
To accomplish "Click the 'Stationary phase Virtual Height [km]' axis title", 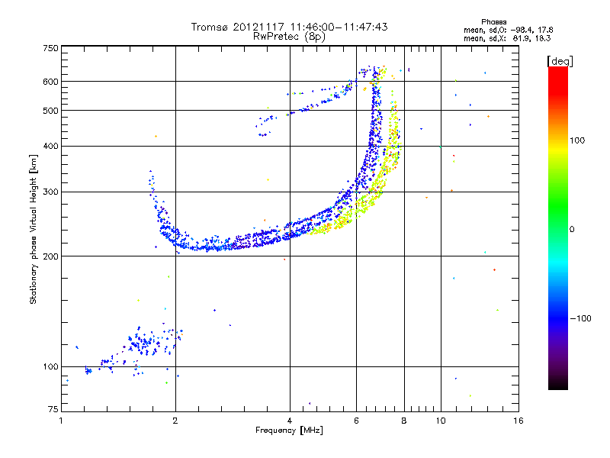I will pyautogui.click(x=34, y=229).
